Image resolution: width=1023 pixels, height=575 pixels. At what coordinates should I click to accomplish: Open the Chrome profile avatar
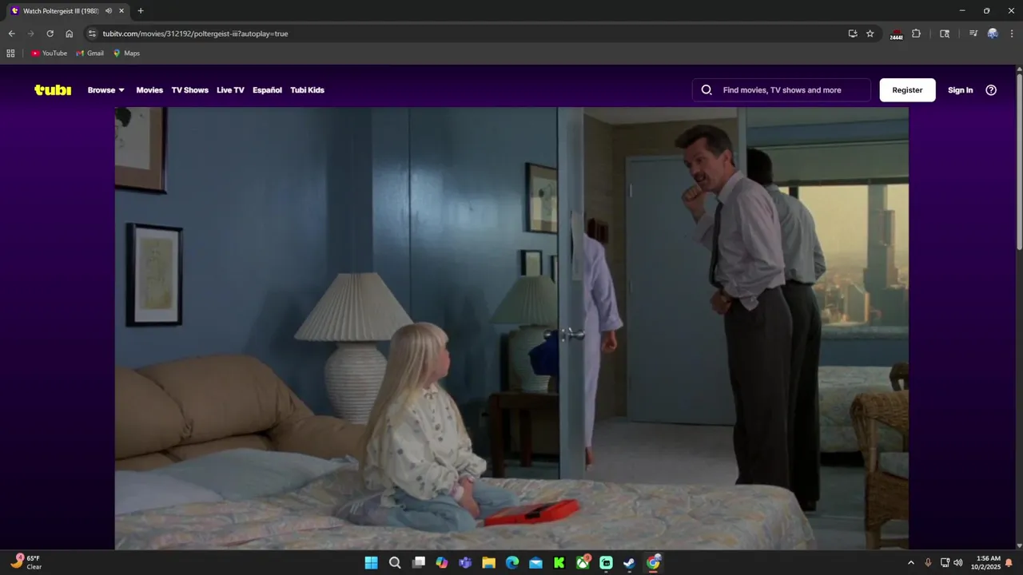[993, 34]
